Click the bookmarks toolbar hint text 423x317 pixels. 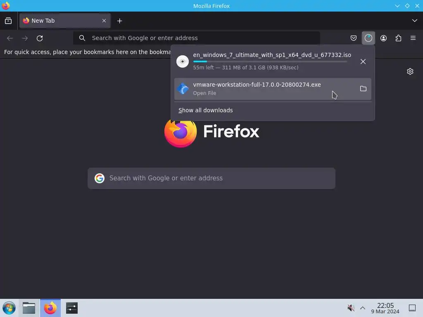pyautogui.click(x=88, y=52)
